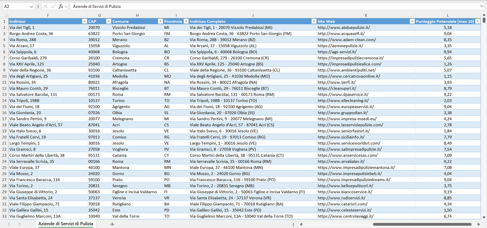Click the previous sheet navigation arrow

(9, 224)
